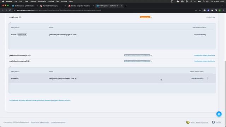Click the globe language icon

[213, 122]
